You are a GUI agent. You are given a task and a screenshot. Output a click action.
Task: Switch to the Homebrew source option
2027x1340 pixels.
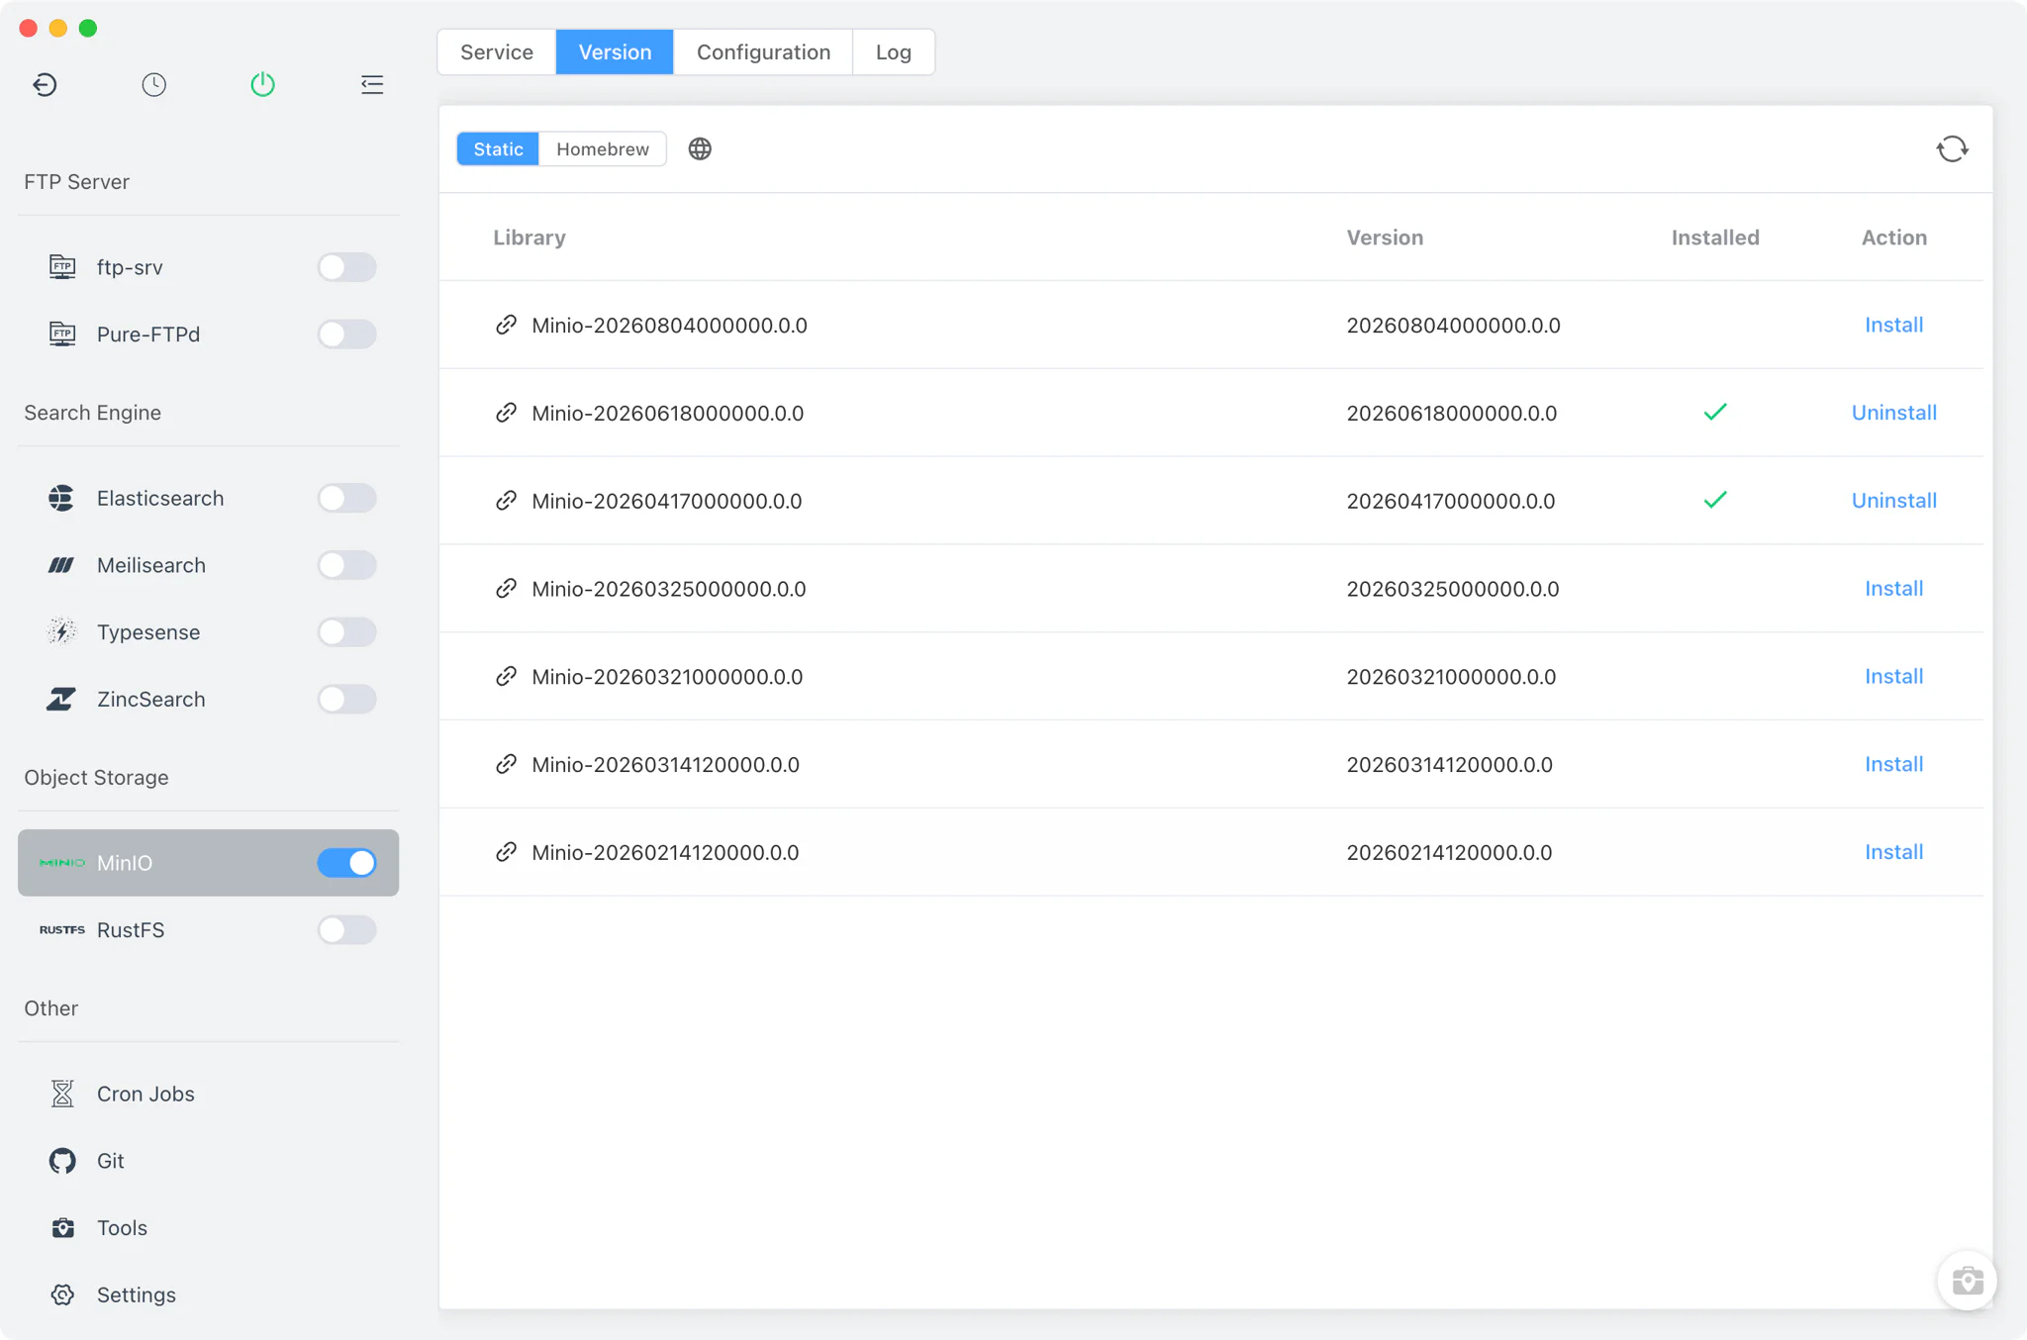[x=603, y=149]
